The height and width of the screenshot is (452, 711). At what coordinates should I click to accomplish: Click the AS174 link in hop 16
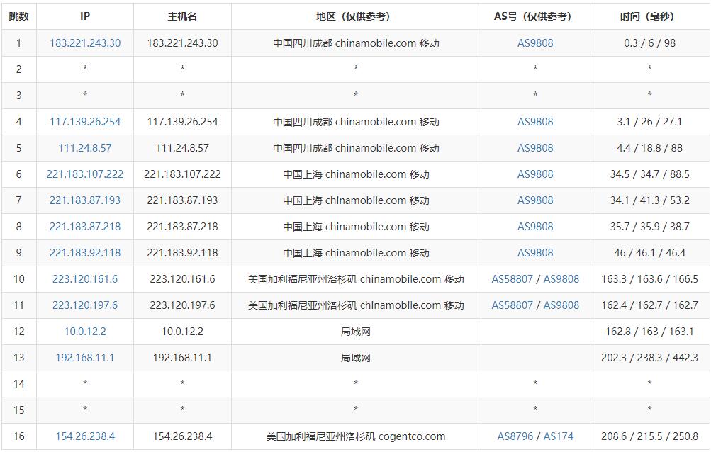pyautogui.click(x=558, y=436)
